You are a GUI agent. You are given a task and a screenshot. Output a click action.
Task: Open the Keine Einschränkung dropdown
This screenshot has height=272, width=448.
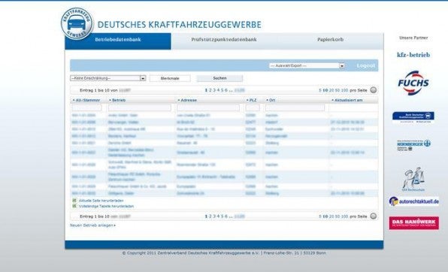108,78
